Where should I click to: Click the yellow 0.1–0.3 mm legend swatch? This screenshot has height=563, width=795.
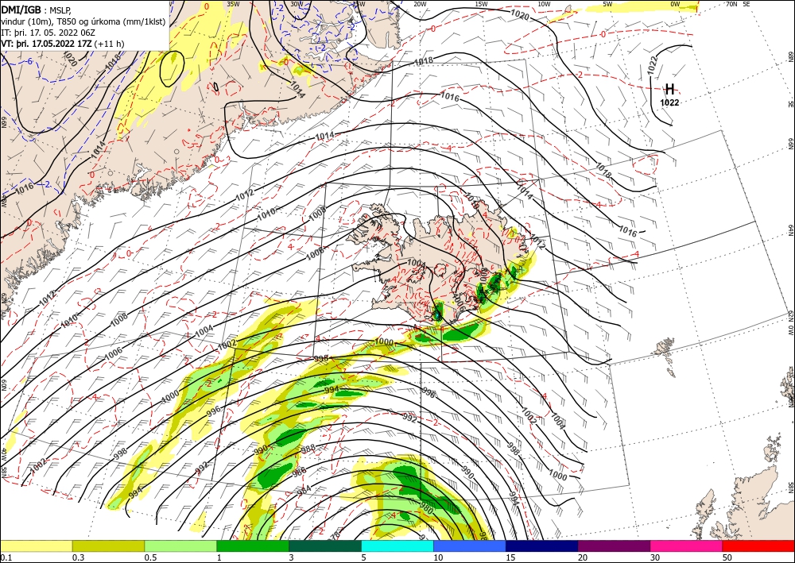[37, 546]
